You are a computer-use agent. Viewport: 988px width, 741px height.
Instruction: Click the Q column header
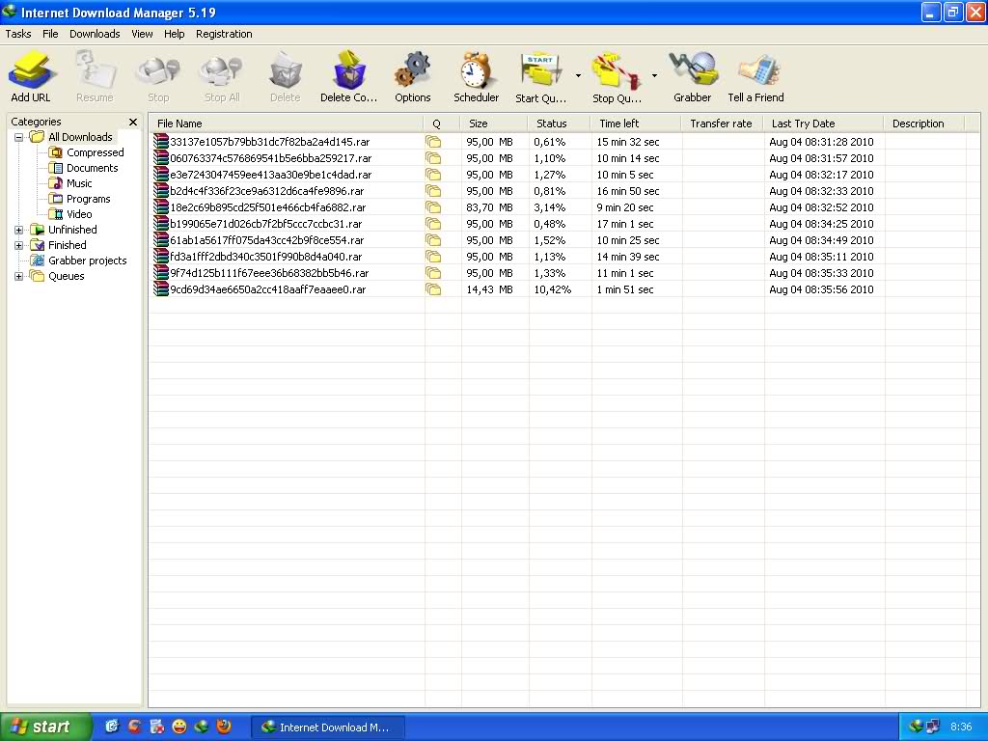coord(442,123)
